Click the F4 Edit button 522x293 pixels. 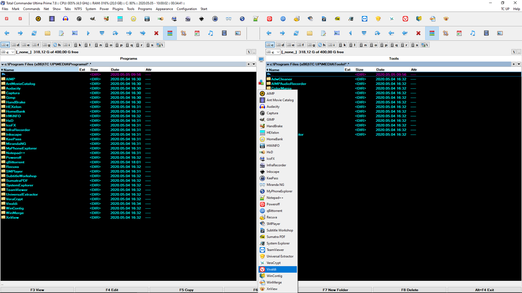click(112, 290)
